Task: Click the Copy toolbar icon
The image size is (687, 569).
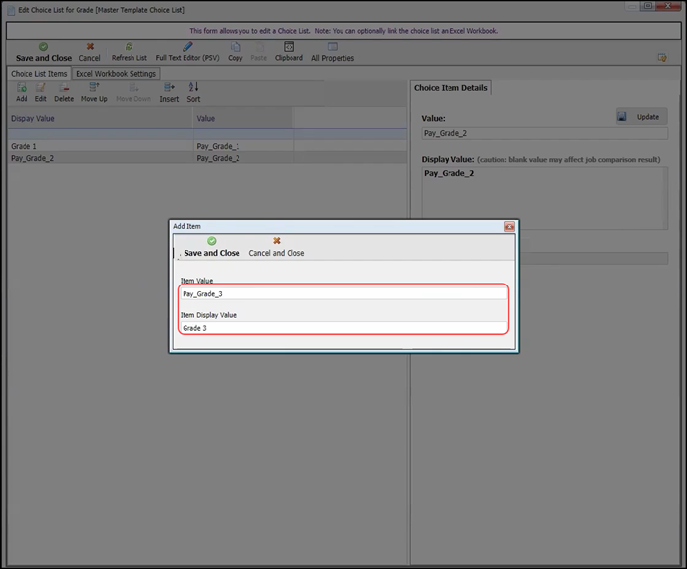Action: (236, 51)
